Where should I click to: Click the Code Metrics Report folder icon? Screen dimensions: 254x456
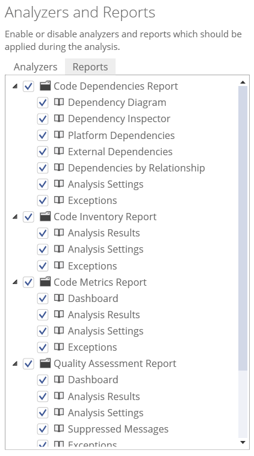pos(45,282)
